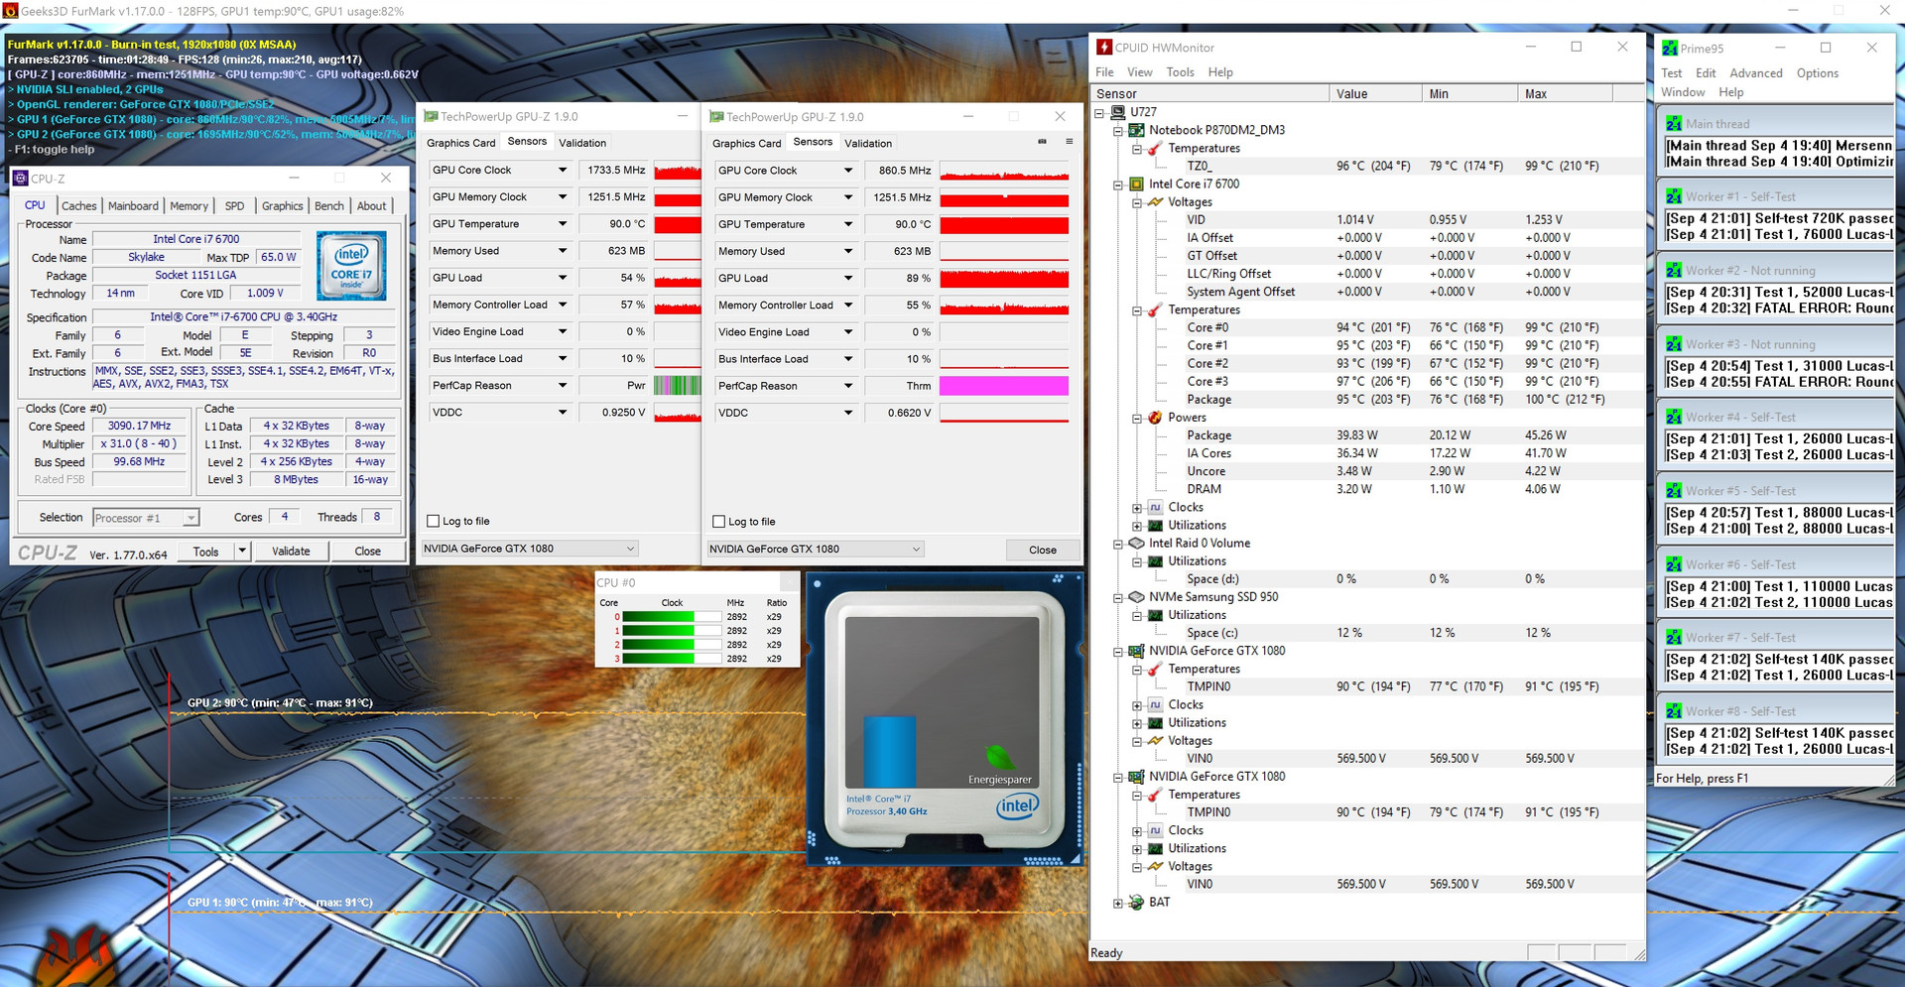Click the Temperatures thermometer icon under Notebook P870DM2_DM3
Viewport: 1905px width, 987px height.
[1155, 149]
